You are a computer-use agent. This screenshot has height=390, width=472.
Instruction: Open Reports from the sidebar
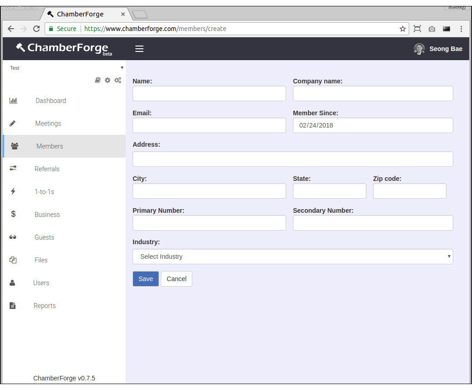pos(45,306)
